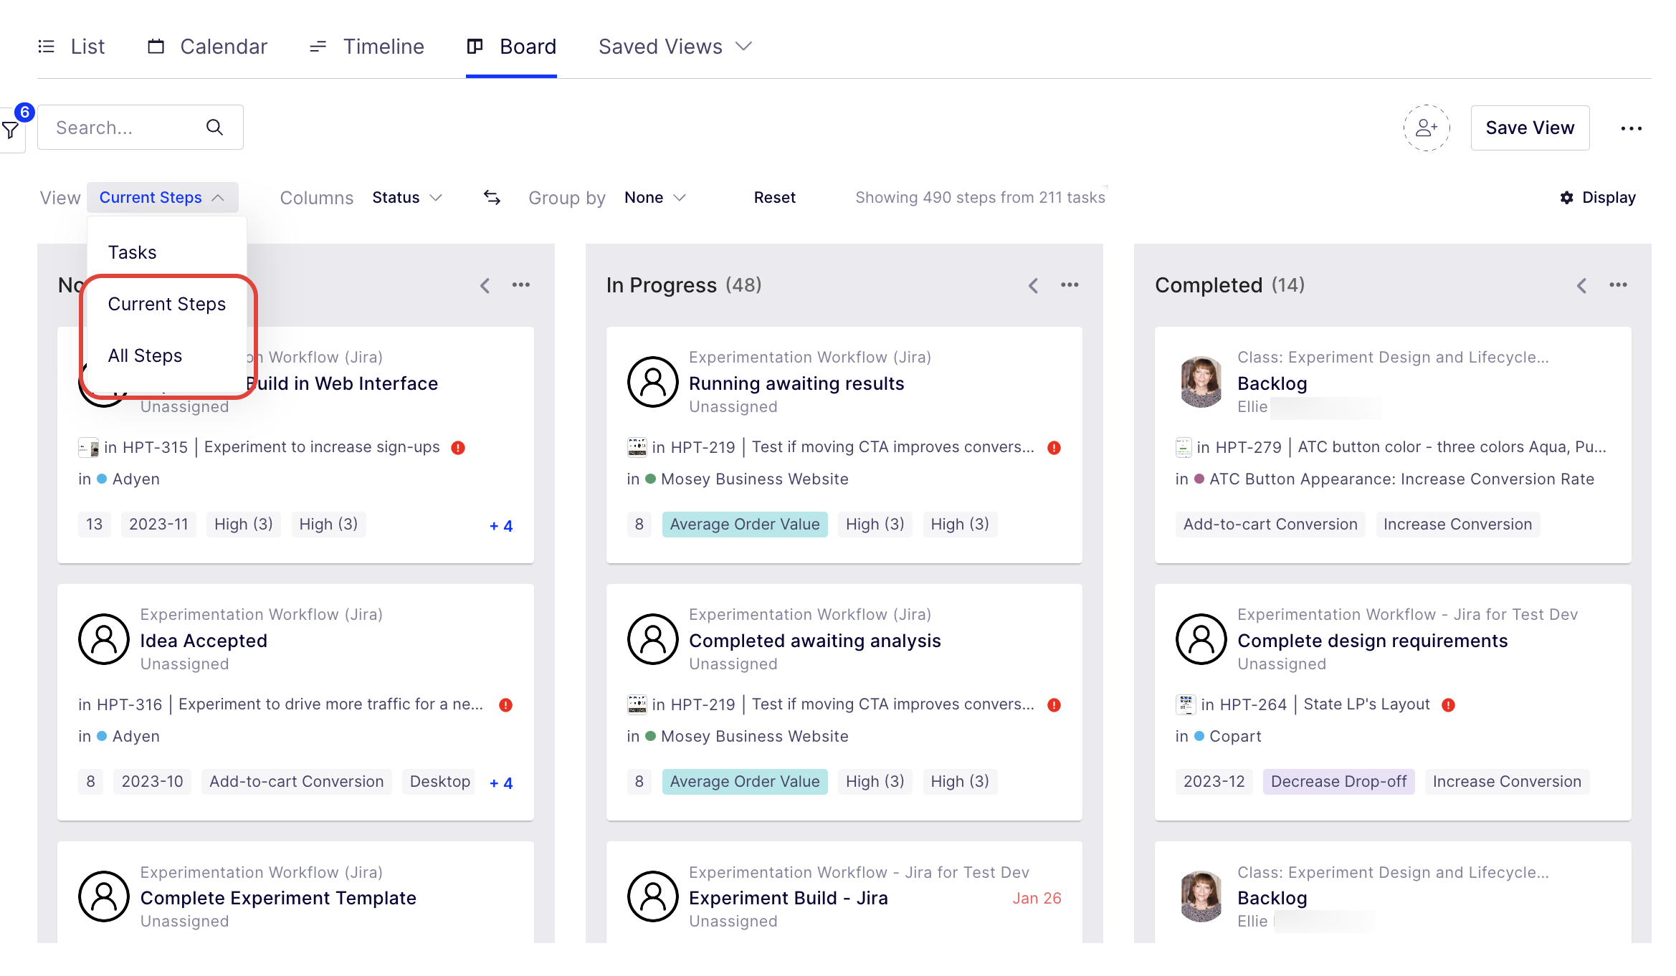
Task: Switch to the Calendar tab
Action: point(207,47)
